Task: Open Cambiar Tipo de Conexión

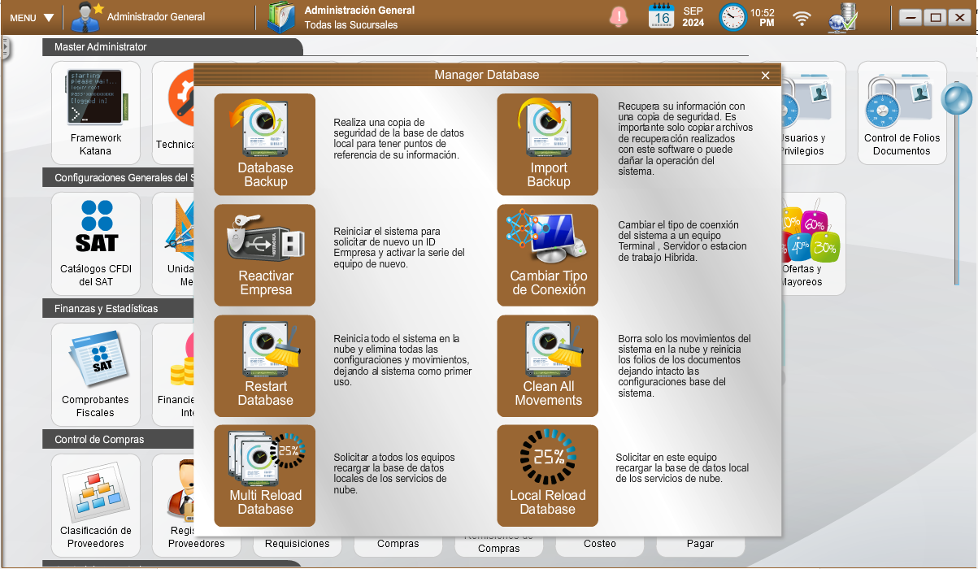Action: (547, 254)
